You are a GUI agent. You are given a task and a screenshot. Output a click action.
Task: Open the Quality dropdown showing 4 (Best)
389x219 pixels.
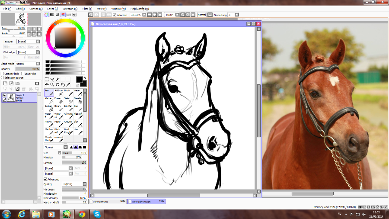pyautogui.click(x=74, y=184)
